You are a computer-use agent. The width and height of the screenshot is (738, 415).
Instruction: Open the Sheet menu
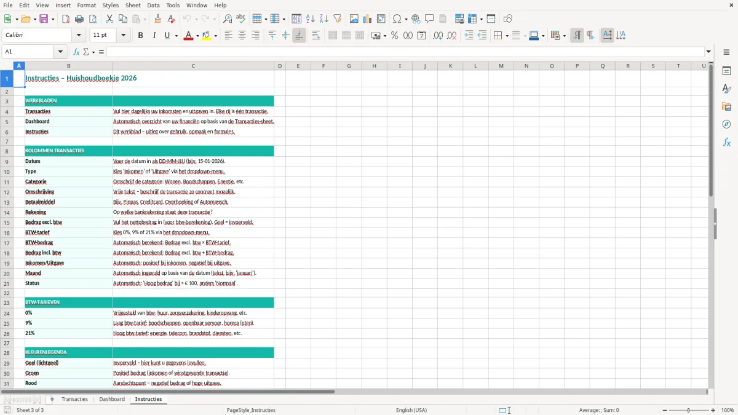[x=133, y=5]
